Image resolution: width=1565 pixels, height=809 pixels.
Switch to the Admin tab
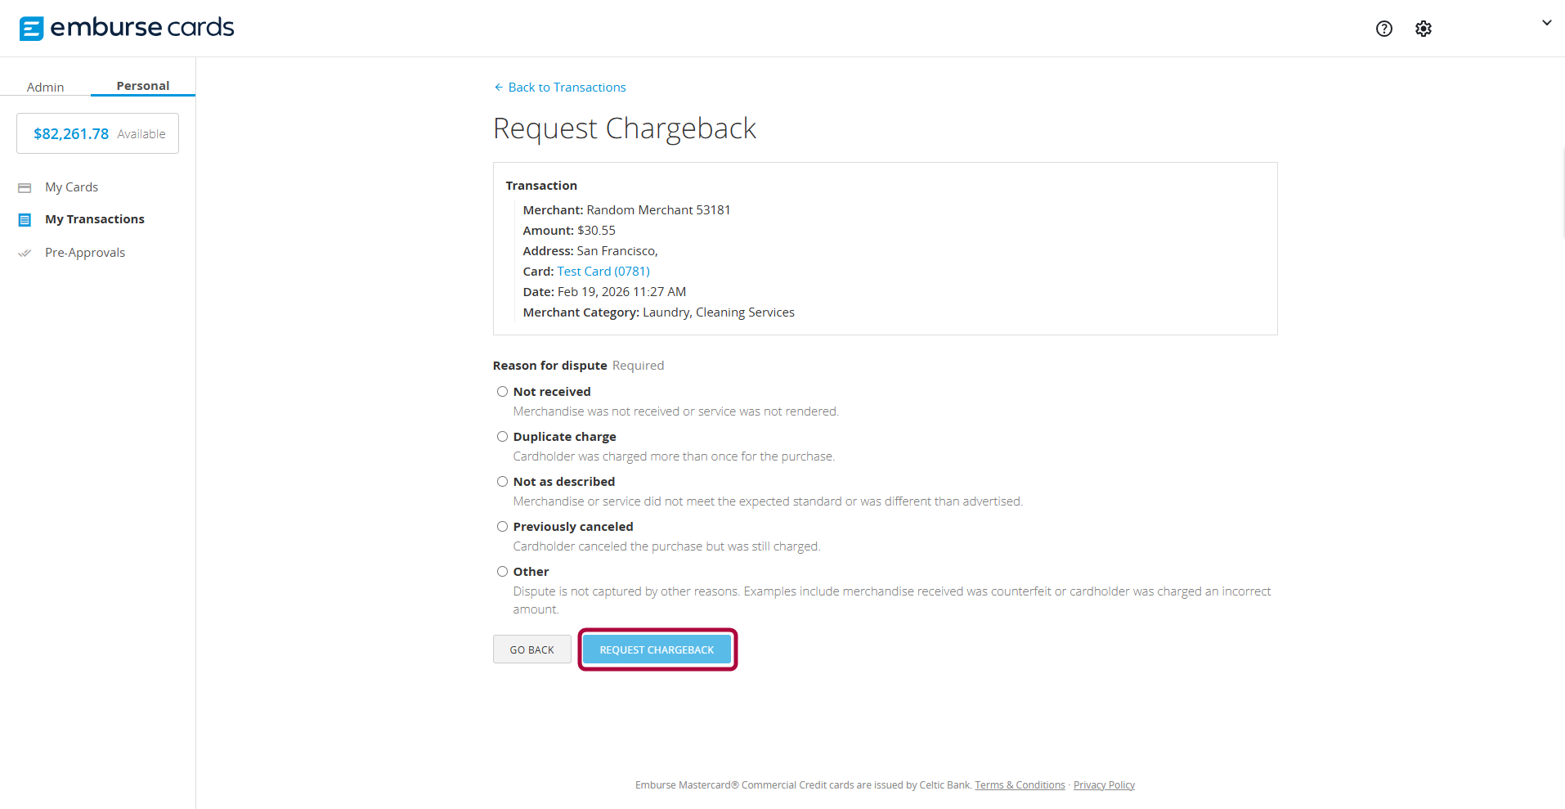[45, 87]
